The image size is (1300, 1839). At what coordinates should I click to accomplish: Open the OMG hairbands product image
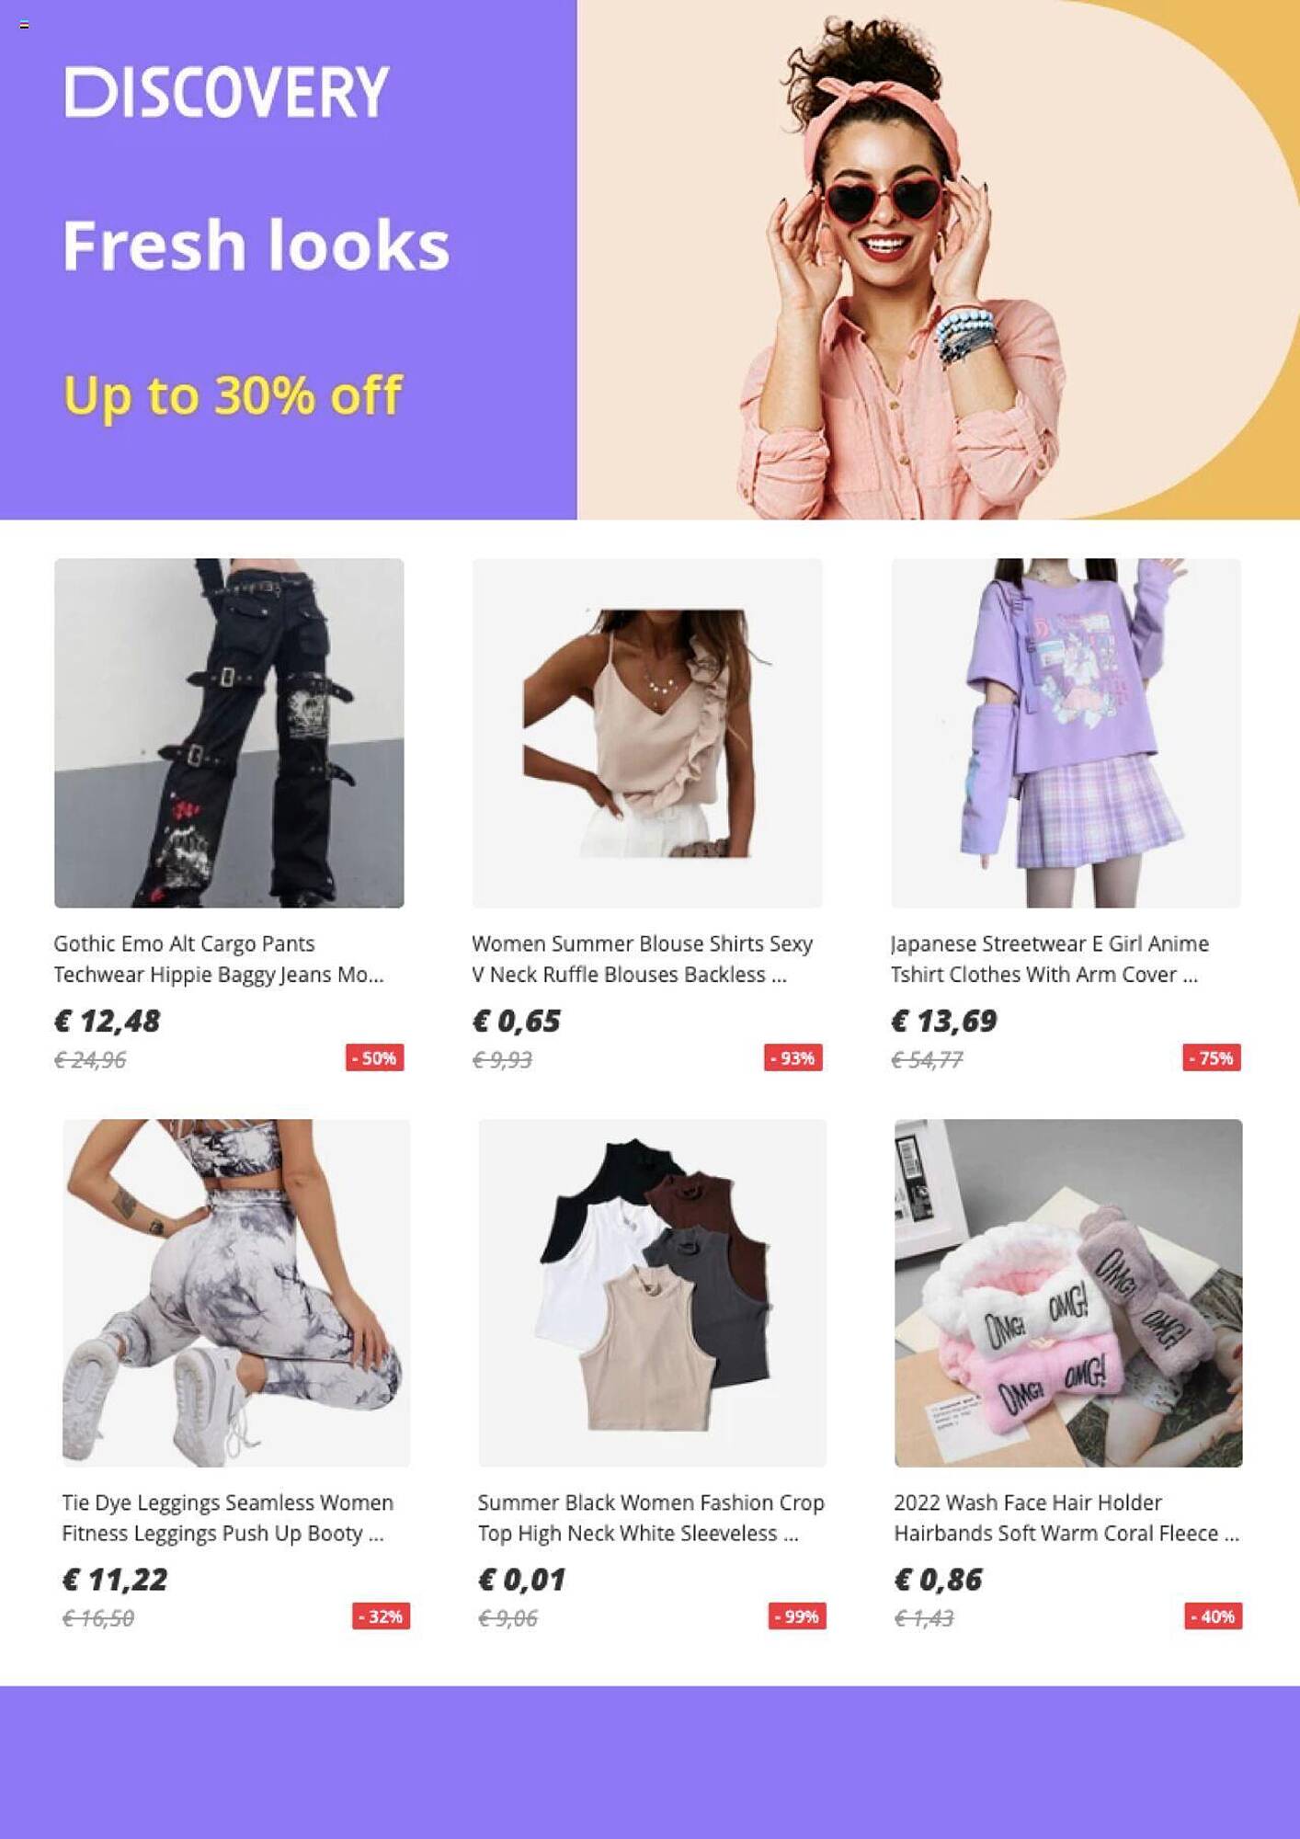(1068, 1293)
